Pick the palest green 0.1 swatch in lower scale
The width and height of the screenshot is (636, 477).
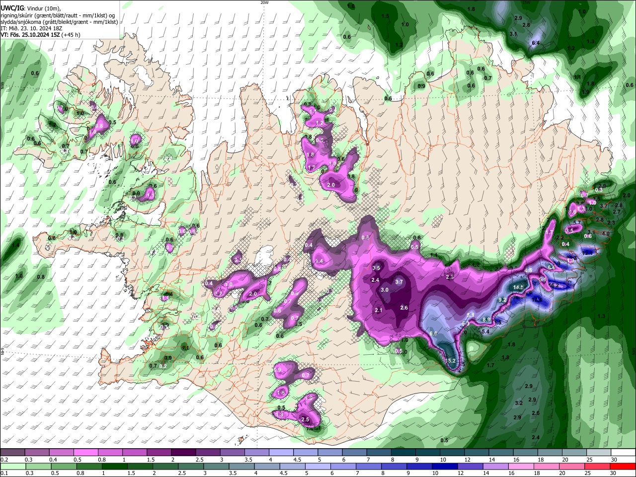click(x=12, y=466)
